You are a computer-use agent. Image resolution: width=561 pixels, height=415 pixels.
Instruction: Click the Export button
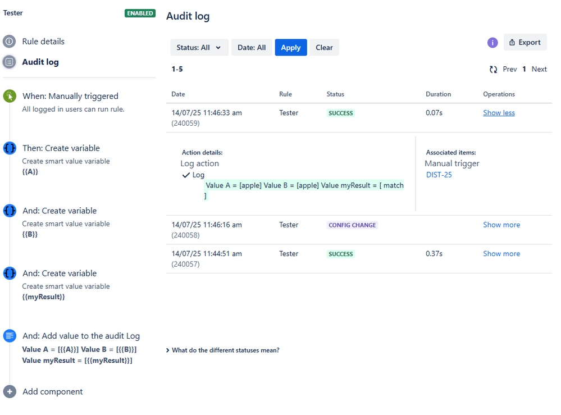[525, 42]
